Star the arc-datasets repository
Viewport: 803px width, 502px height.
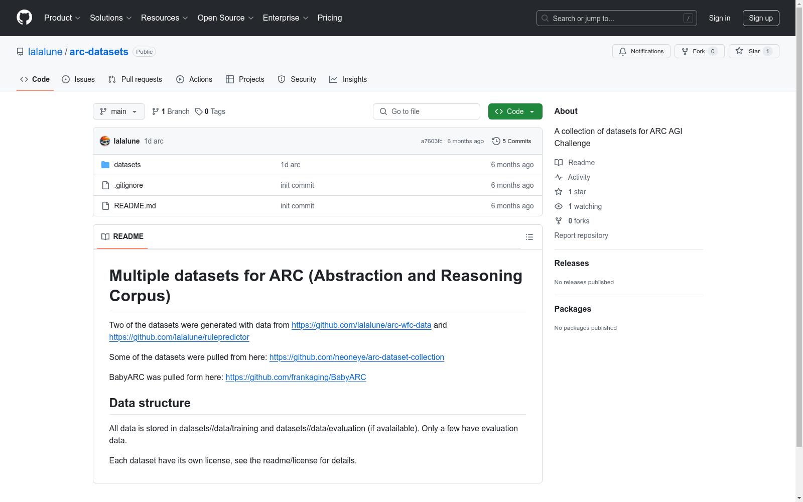(754, 51)
